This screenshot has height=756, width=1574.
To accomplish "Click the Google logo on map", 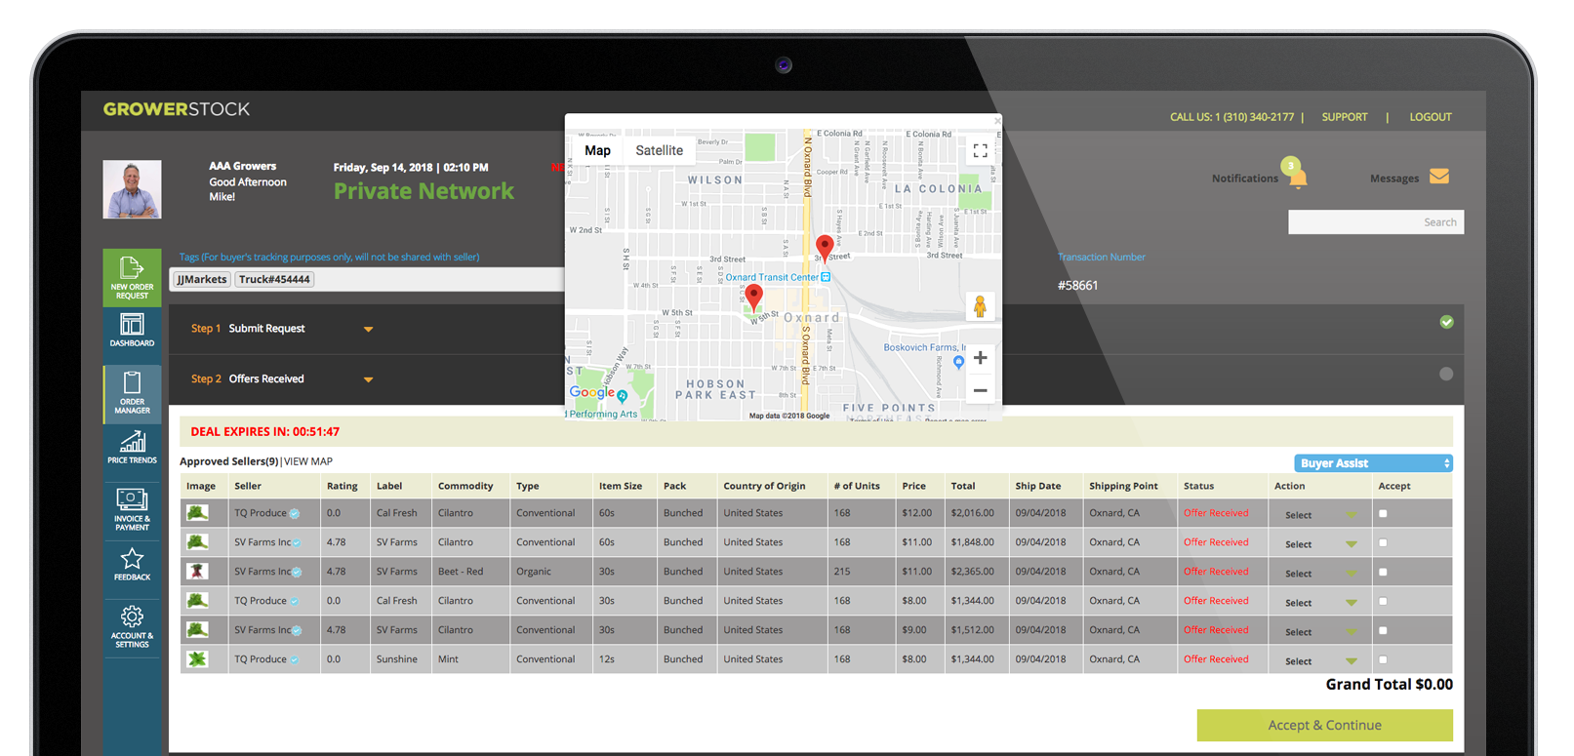I will click(592, 392).
